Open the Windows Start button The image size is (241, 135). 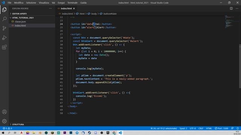click(x=3, y=133)
